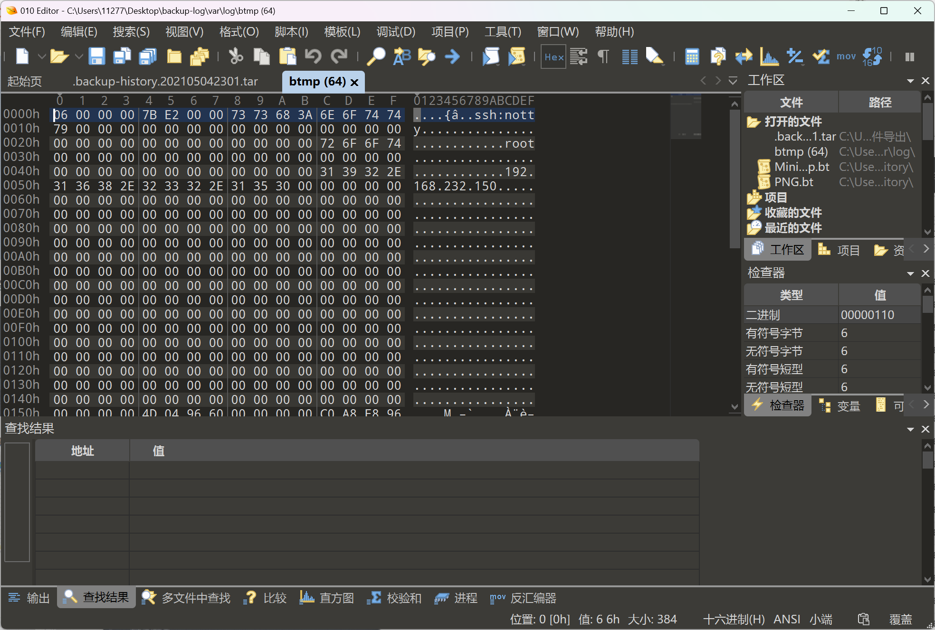Save the file with the floppy disk icon
The height and width of the screenshot is (630, 935).
97,56
